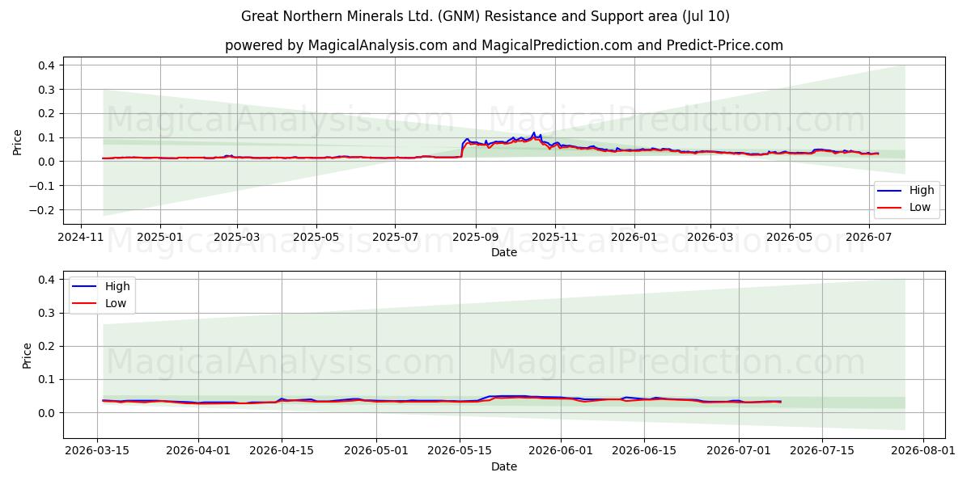Click the 'Price' axis label of bottom chart
This screenshot has height=485, width=971.
(28, 356)
